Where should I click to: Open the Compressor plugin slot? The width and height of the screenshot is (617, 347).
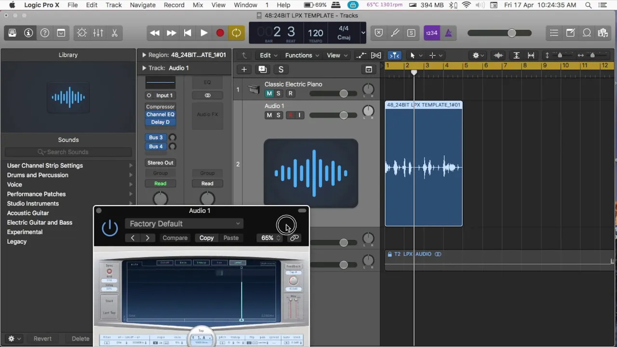(x=160, y=107)
